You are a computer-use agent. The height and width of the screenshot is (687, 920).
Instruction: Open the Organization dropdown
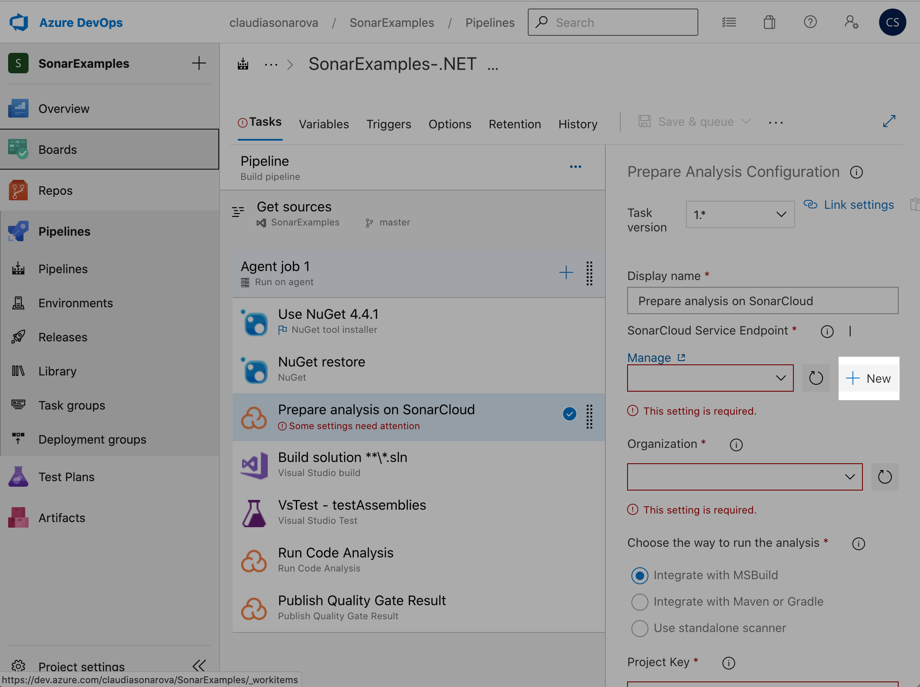[x=745, y=477]
